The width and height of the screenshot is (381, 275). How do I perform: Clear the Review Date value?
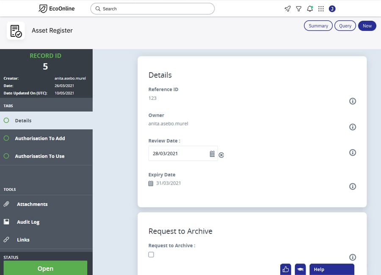click(221, 155)
